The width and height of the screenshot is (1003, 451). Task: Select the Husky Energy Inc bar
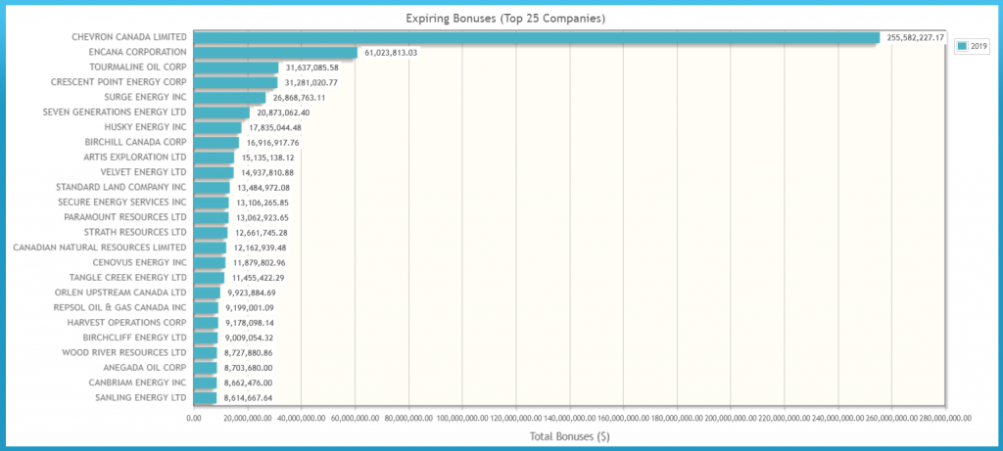tap(217, 128)
